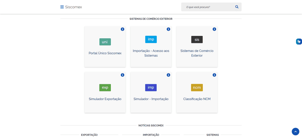Open Simulador Exportação link
The height and width of the screenshot is (138, 302).
(x=105, y=99)
